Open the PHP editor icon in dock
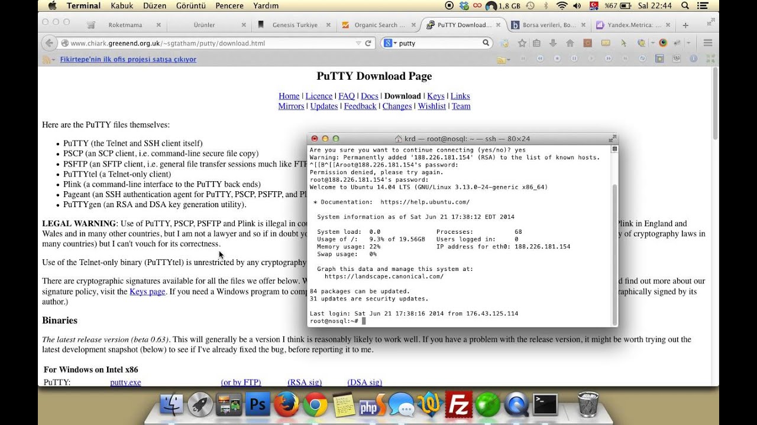Image resolution: width=757 pixels, height=425 pixels. click(x=373, y=405)
